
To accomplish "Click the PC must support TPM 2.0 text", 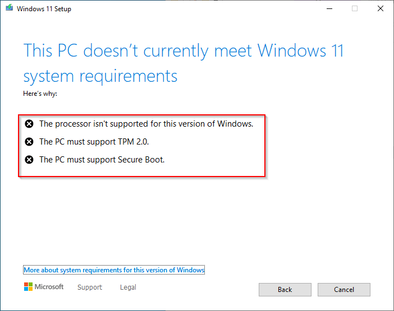I will tap(94, 142).
